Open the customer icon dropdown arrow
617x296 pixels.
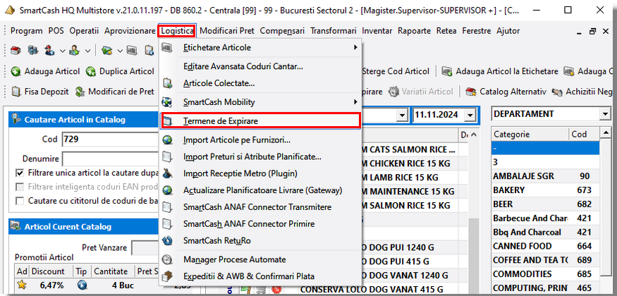[x=87, y=51]
